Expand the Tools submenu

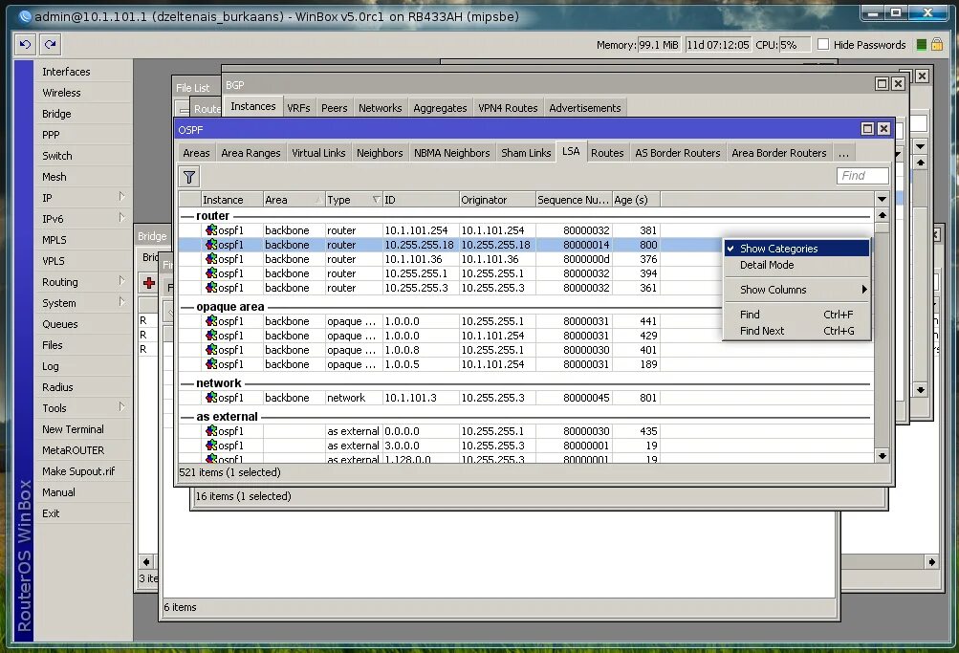click(121, 407)
